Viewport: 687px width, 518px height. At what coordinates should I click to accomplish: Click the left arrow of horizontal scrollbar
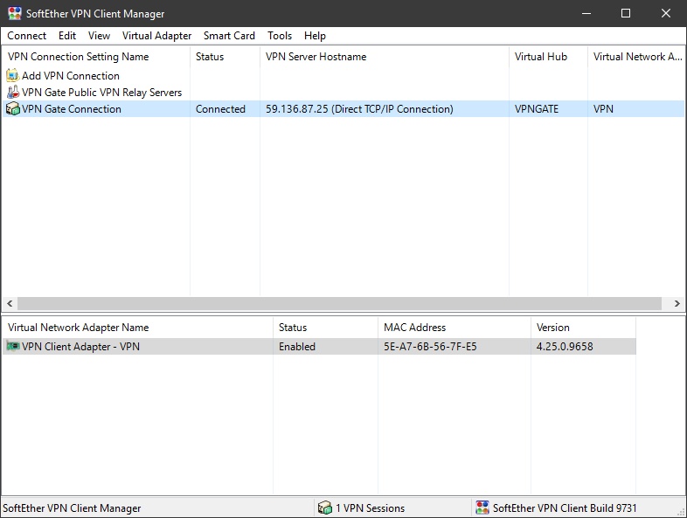[10, 303]
